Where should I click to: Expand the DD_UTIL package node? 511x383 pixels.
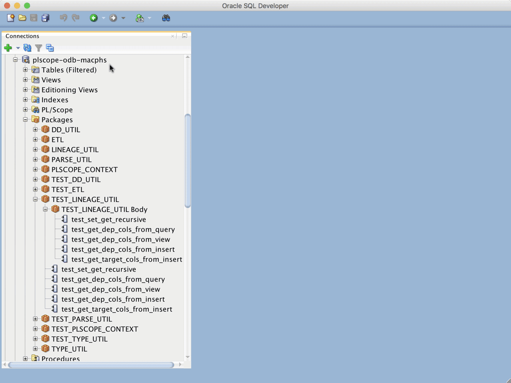pos(35,130)
